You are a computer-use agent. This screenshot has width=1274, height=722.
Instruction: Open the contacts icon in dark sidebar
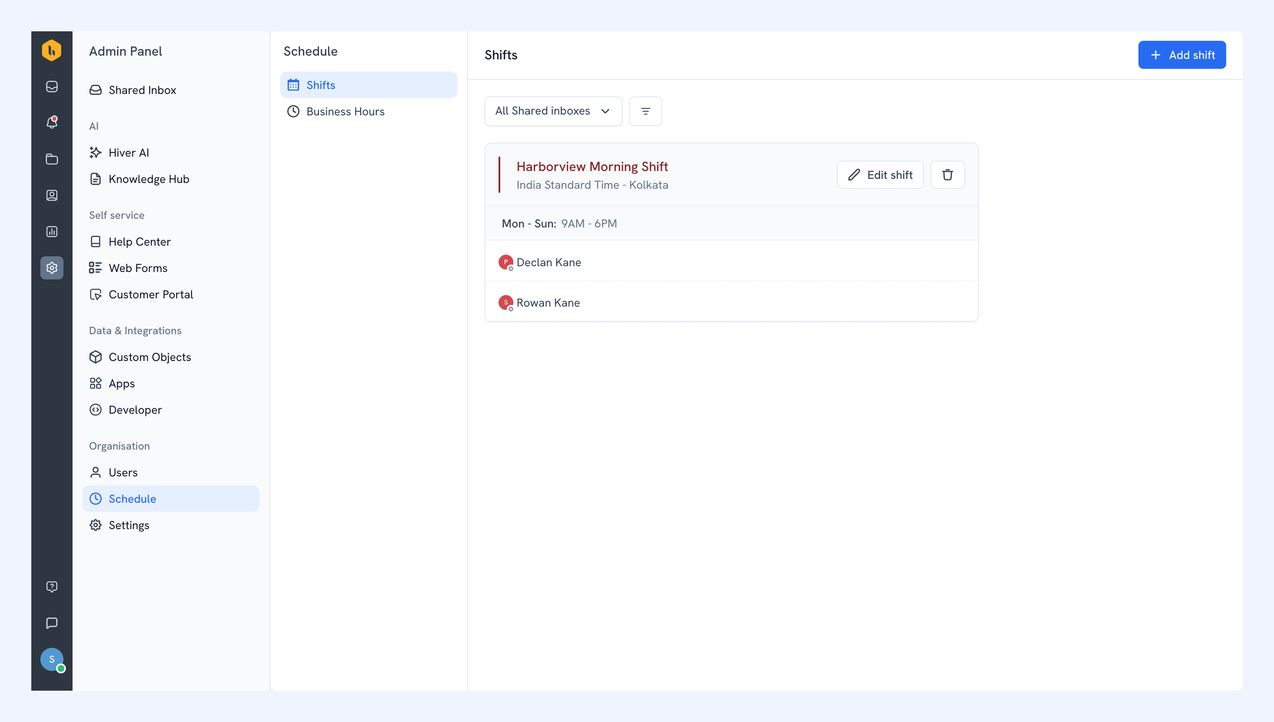point(52,195)
